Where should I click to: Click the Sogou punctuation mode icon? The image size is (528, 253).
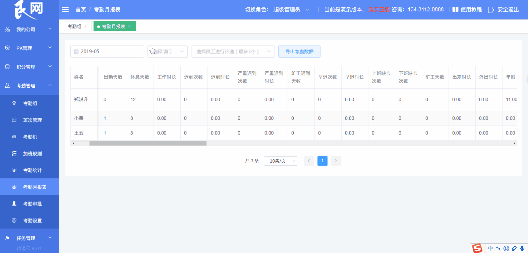tap(498, 248)
